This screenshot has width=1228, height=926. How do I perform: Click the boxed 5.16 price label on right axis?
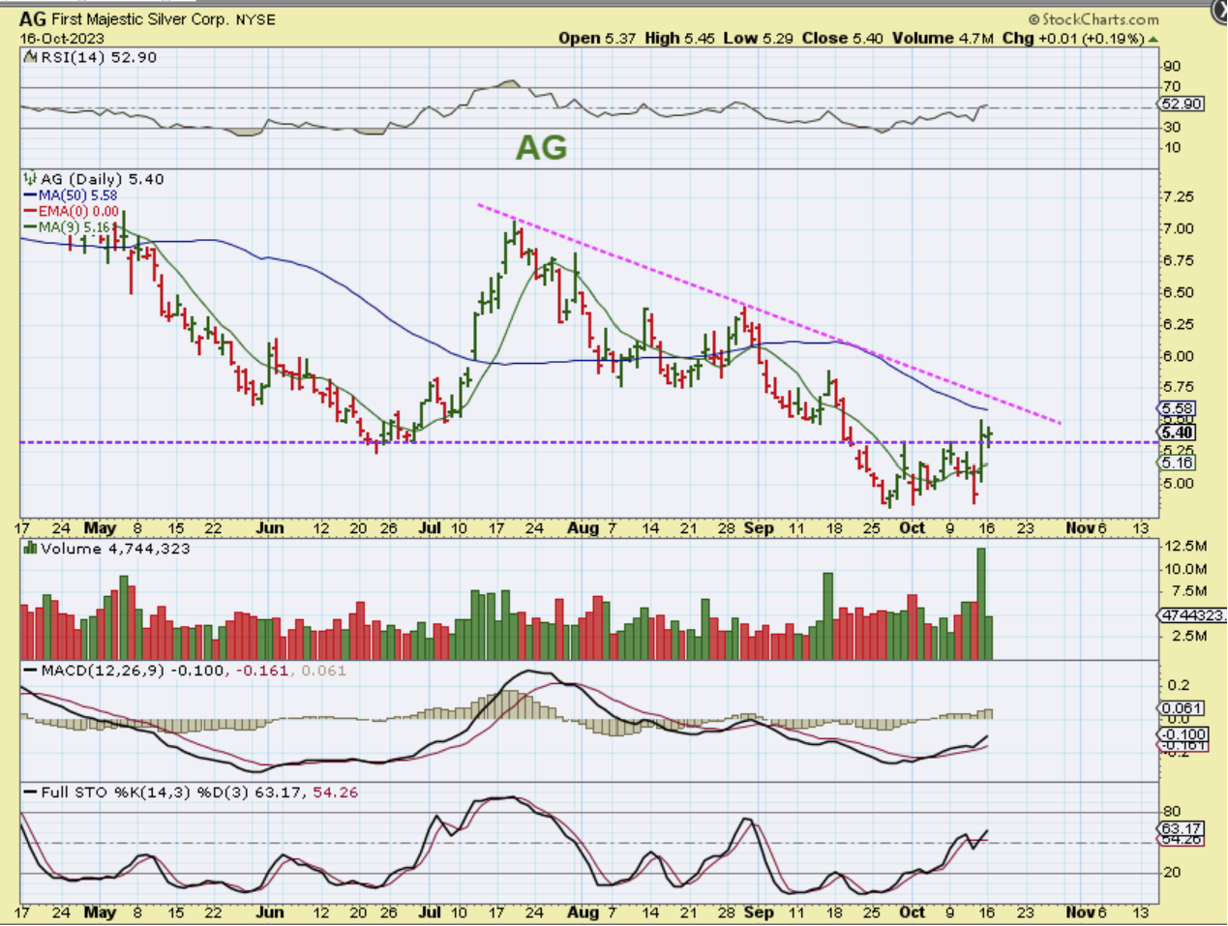(x=1178, y=463)
